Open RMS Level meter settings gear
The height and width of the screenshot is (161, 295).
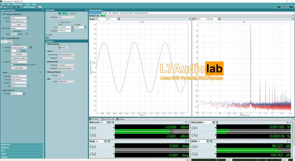coord(113,122)
